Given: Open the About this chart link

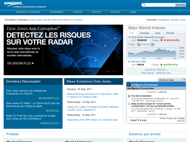Looking at the screenshot, I should (164, 73).
